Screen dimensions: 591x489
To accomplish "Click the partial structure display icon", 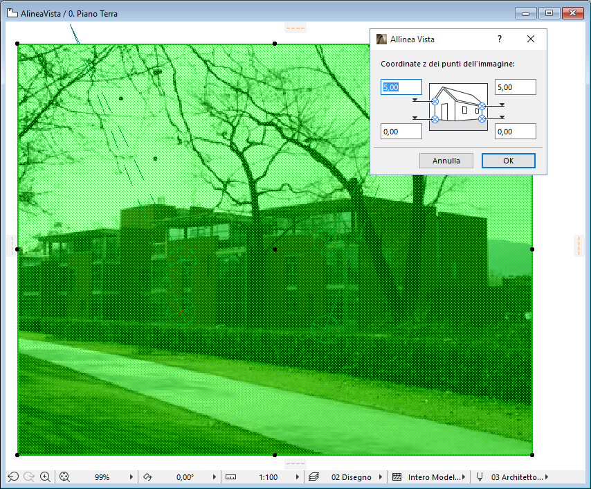I will coord(397,477).
